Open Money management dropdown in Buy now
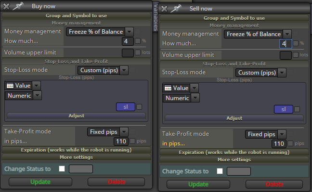Screen dimensions: 312x192 129,32
